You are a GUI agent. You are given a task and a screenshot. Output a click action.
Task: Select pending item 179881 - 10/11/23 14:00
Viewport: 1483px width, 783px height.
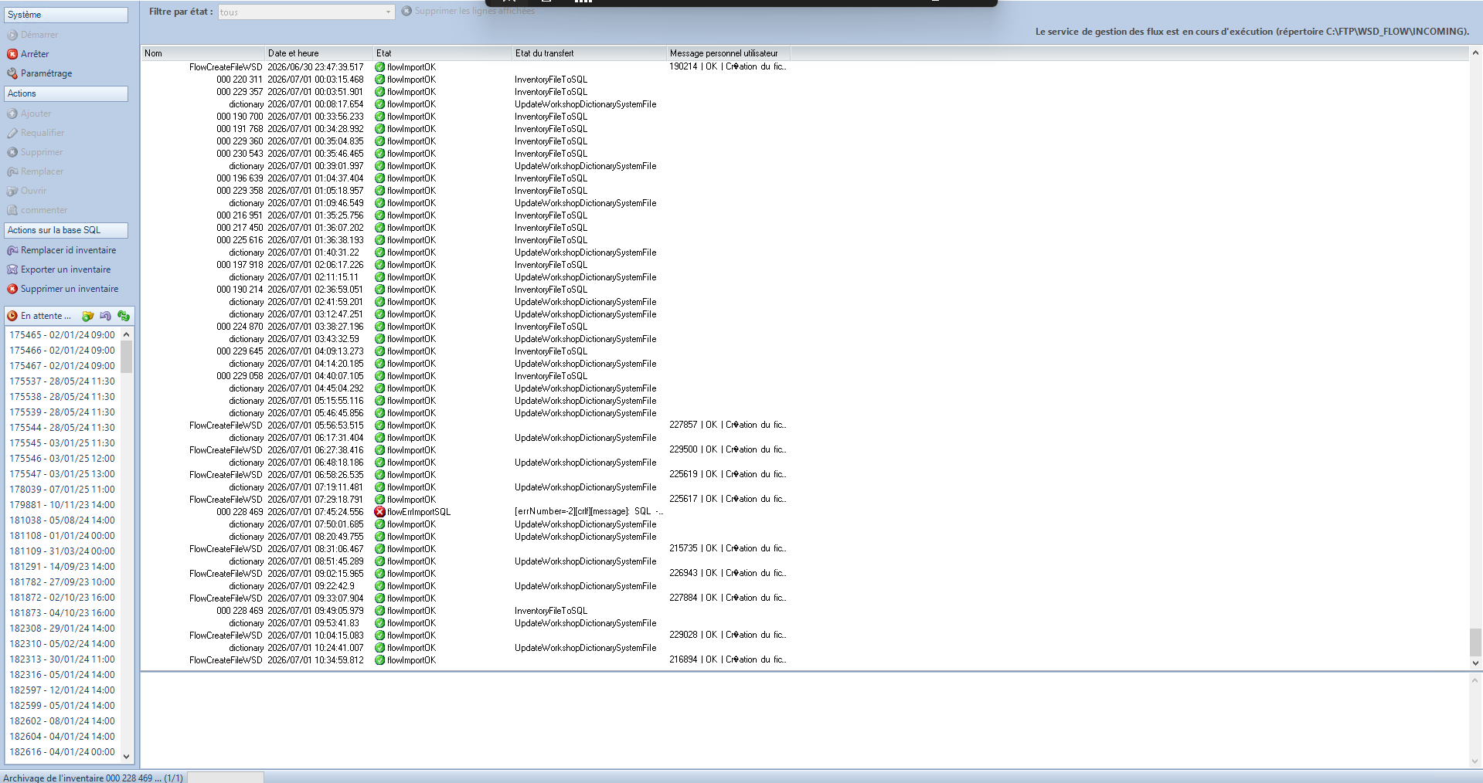click(63, 505)
